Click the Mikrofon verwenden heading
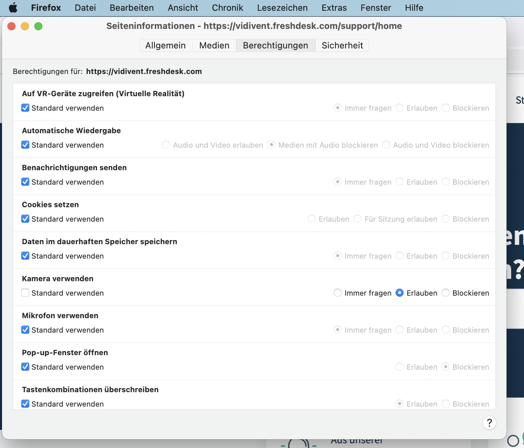This screenshot has height=448, width=524. pos(60,315)
